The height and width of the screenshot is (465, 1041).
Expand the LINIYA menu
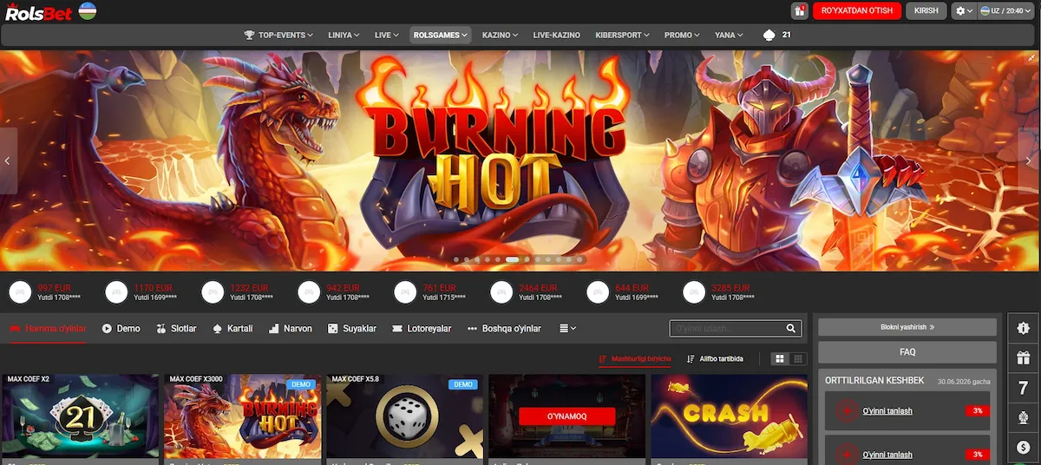pyautogui.click(x=344, y=36)
